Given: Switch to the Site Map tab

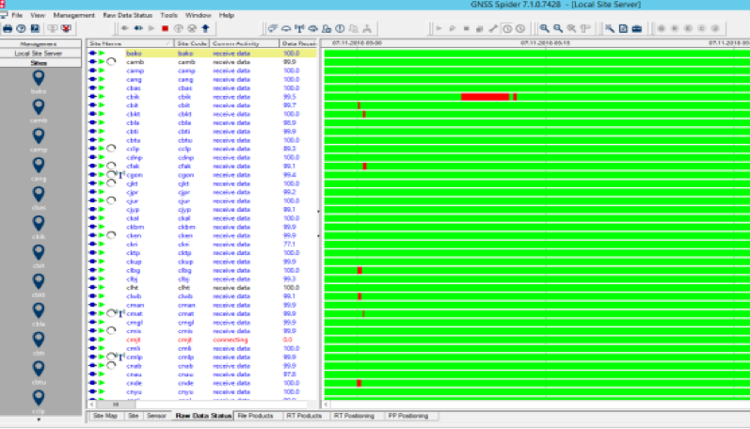Looking at the screenshot, I should point(104,415).
